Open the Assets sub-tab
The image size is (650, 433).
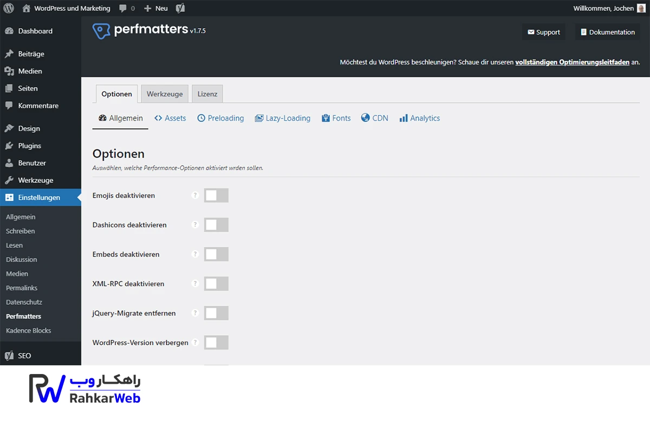[x=170, y=118]
